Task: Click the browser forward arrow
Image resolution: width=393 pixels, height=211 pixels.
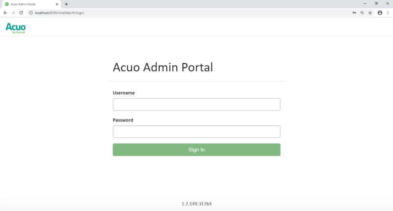Action: pyautogui.click(x=13, y=13)
